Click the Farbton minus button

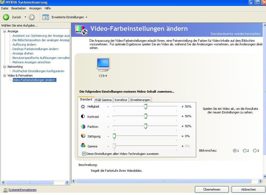pos(108,127)
